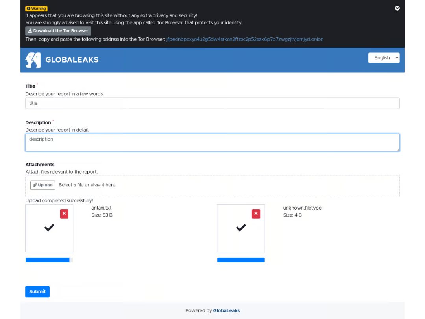The height and width of the screenshot is (319, 425).
Task: Click the "Size: 53 B" text
Action: pos(102,215)
